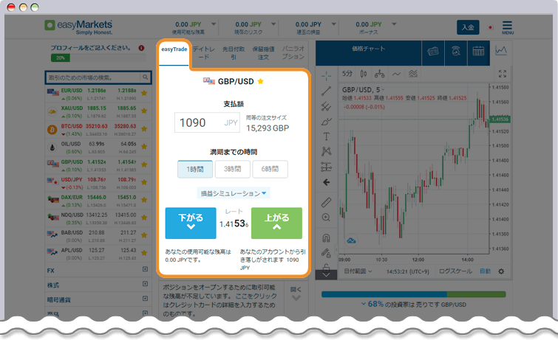Viewport: 558px width, 340px height.
Task: Select the brush drawing tool
Action: [326, 122]
